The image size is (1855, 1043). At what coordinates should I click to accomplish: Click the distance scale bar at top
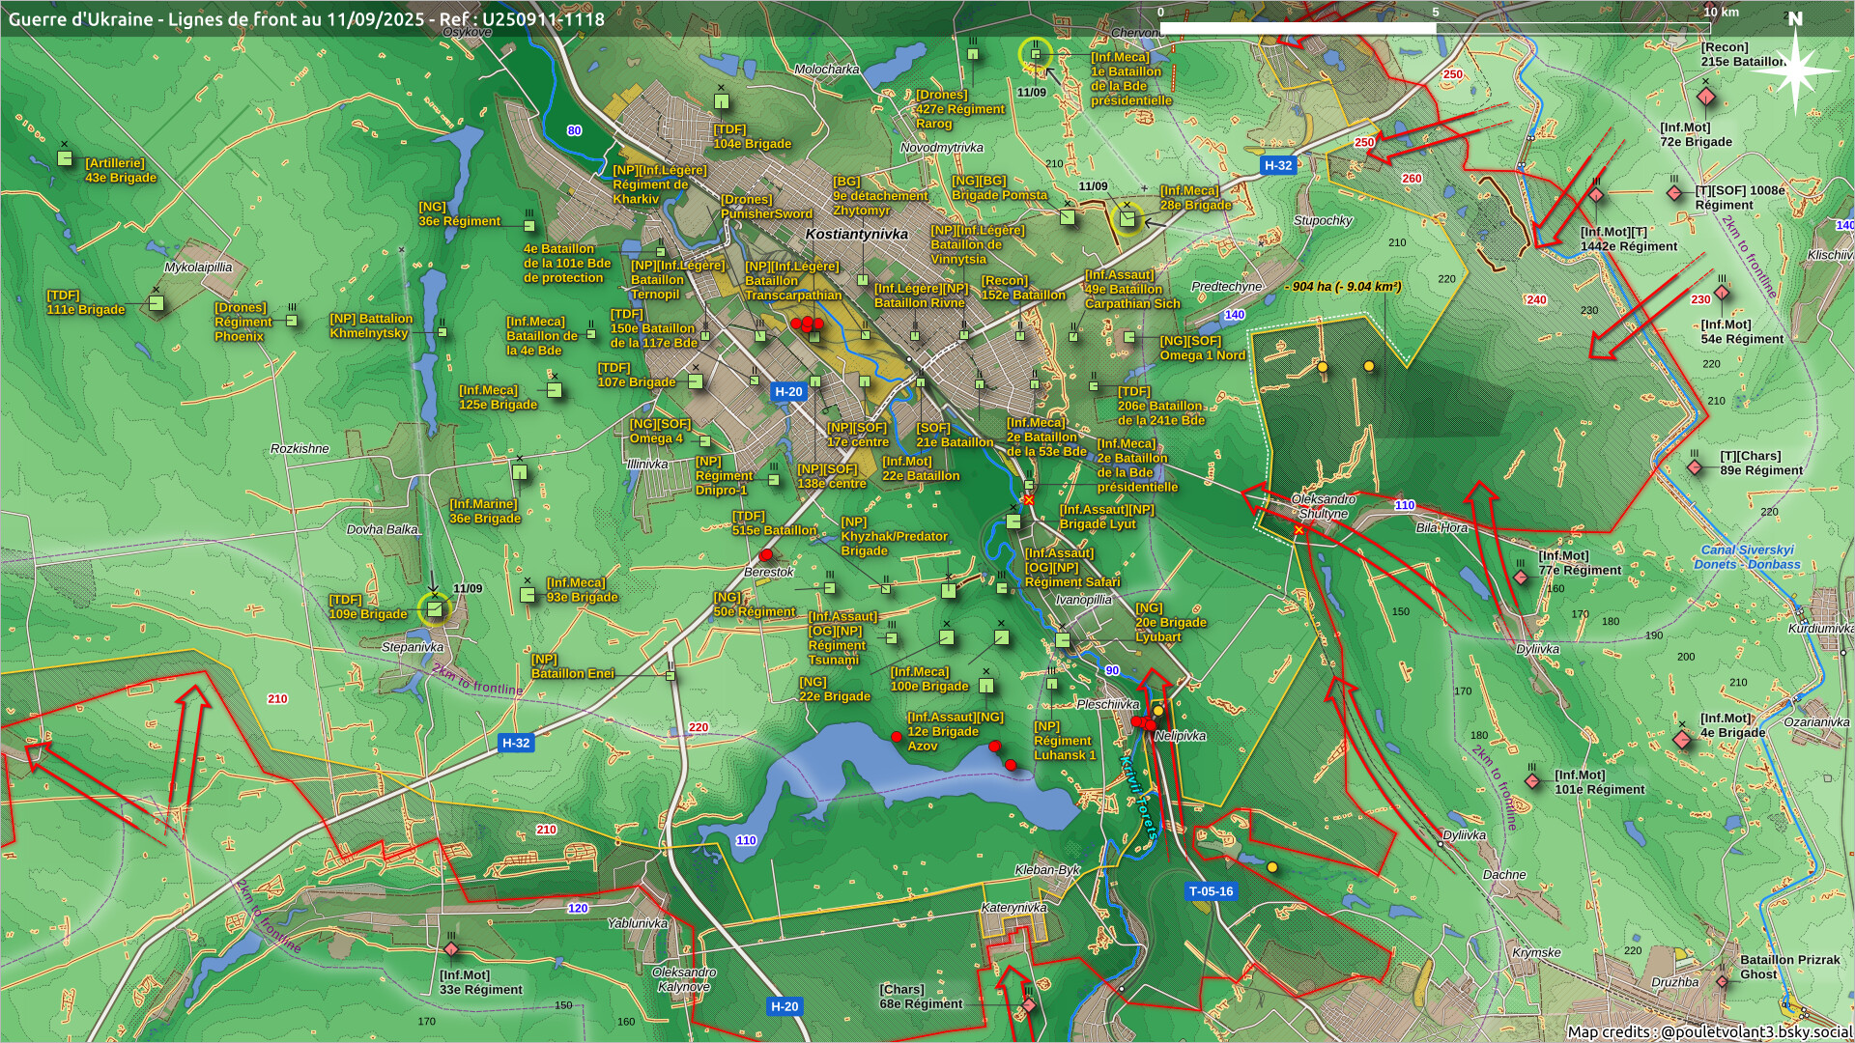[1434, 28]
